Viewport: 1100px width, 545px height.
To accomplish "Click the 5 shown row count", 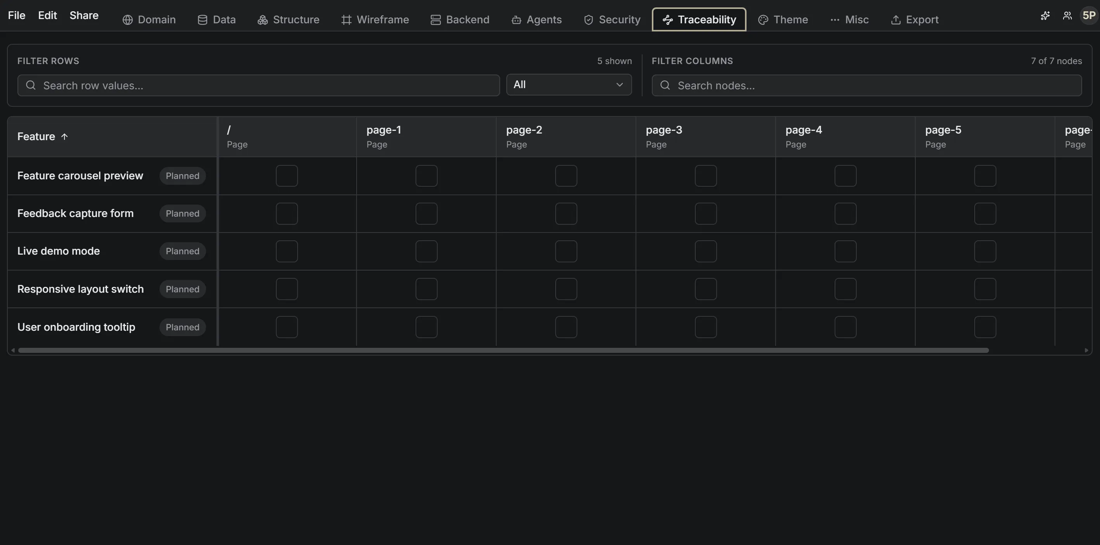I will [x=614, y=61].
